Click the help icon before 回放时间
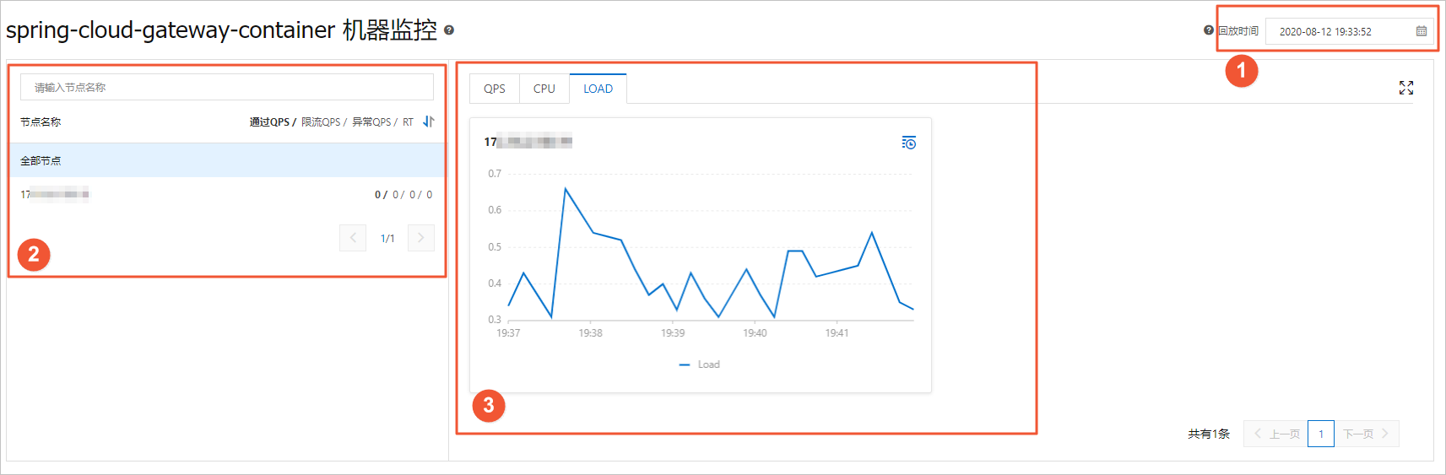The image size is (1446, 475). pos(1209,30)
